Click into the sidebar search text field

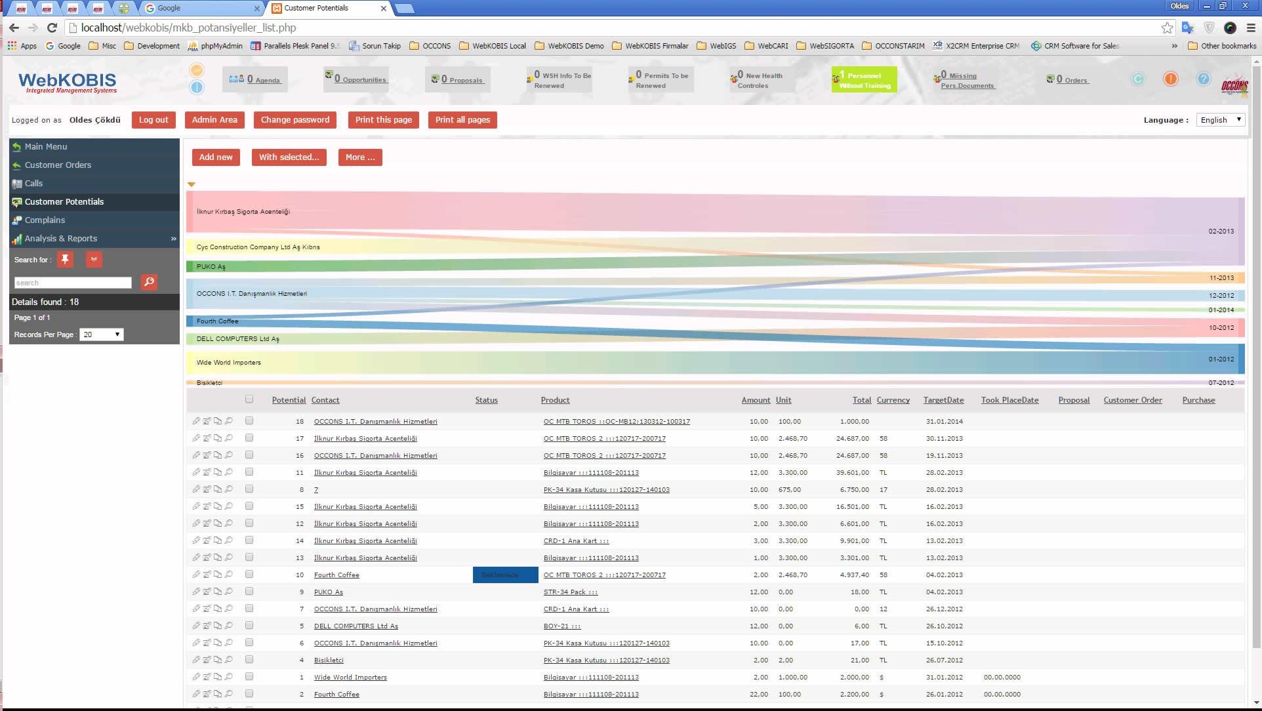(x=73, y=283)
